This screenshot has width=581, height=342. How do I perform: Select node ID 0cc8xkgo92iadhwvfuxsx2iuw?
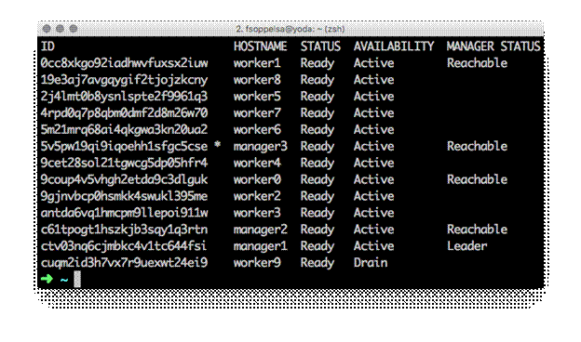point(125,63)
